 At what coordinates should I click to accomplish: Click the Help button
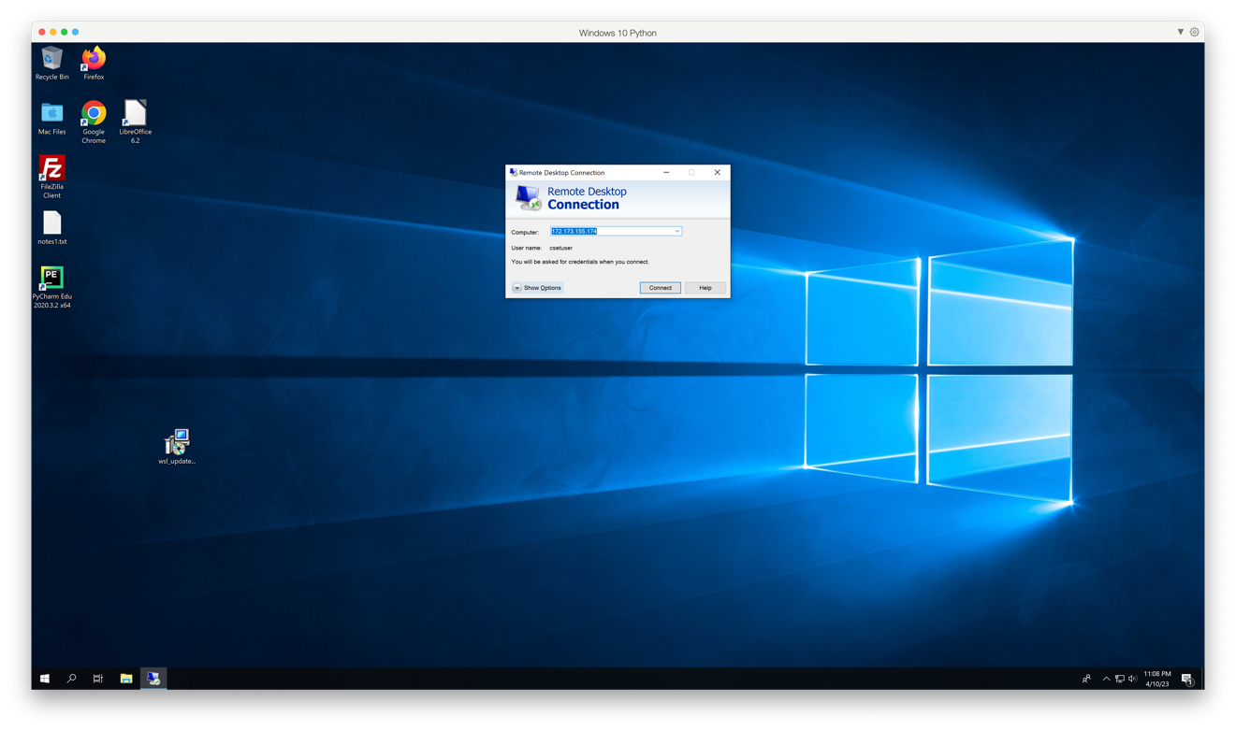[705, 288]
